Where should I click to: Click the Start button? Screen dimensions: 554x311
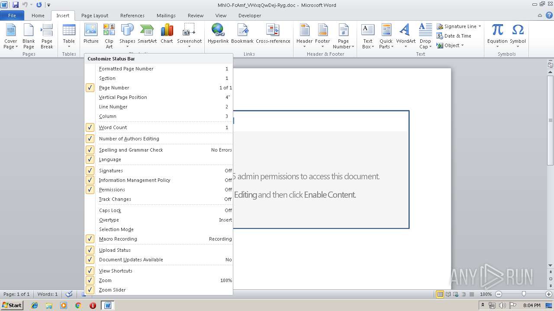12,305
